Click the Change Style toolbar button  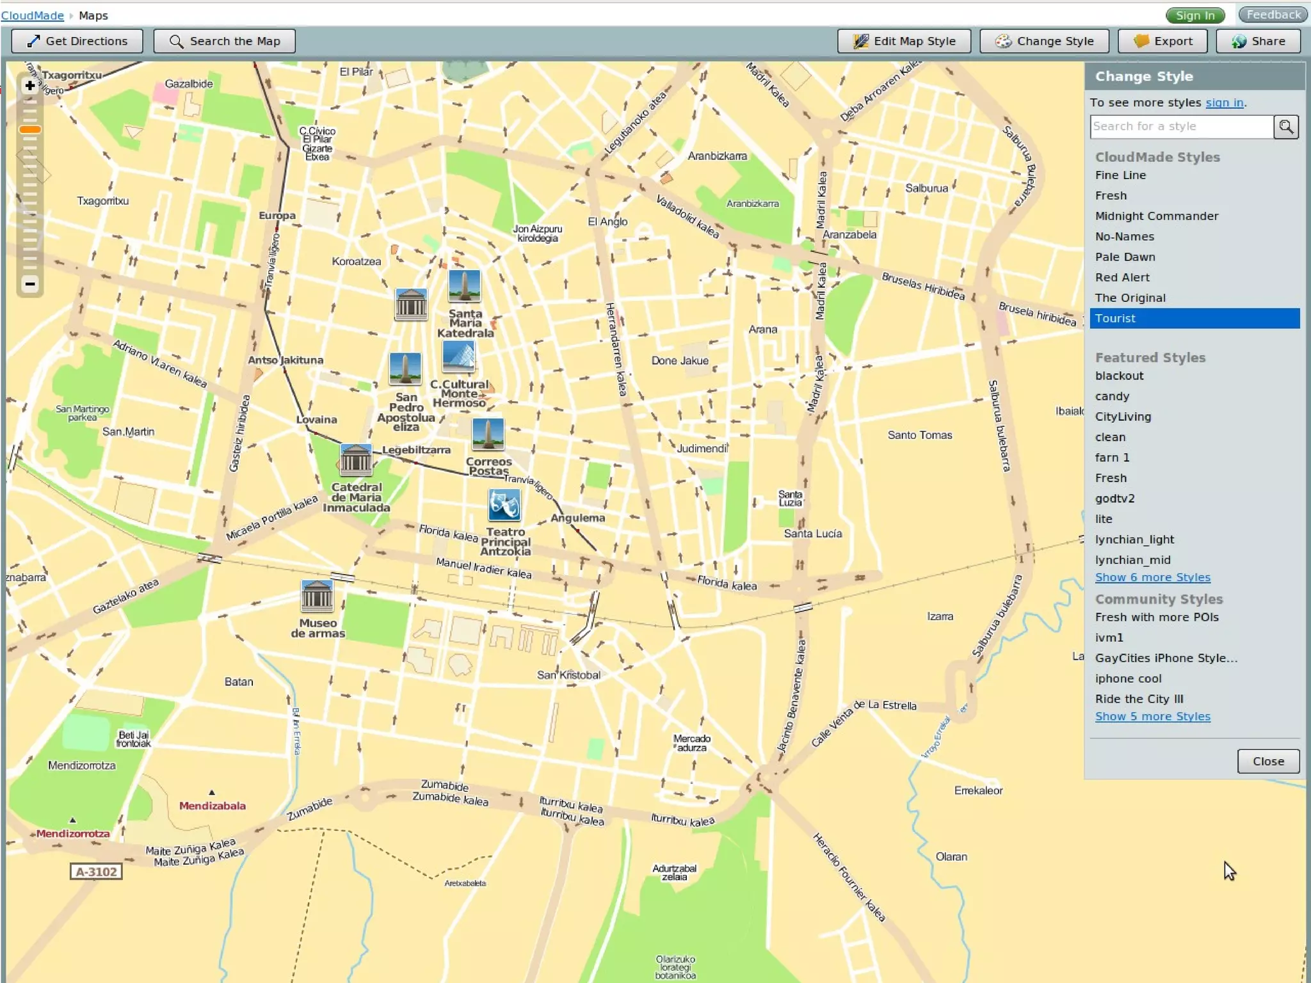pyautogui.click(x=1044, y=41)
